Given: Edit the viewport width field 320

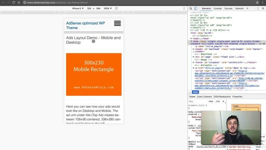Looking at the screenshot, I should click(x=89, y=8).
